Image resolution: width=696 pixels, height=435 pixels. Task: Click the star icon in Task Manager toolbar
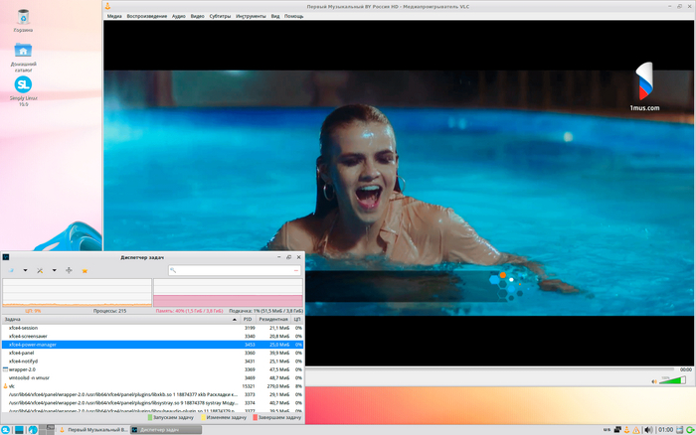(85, 270)
